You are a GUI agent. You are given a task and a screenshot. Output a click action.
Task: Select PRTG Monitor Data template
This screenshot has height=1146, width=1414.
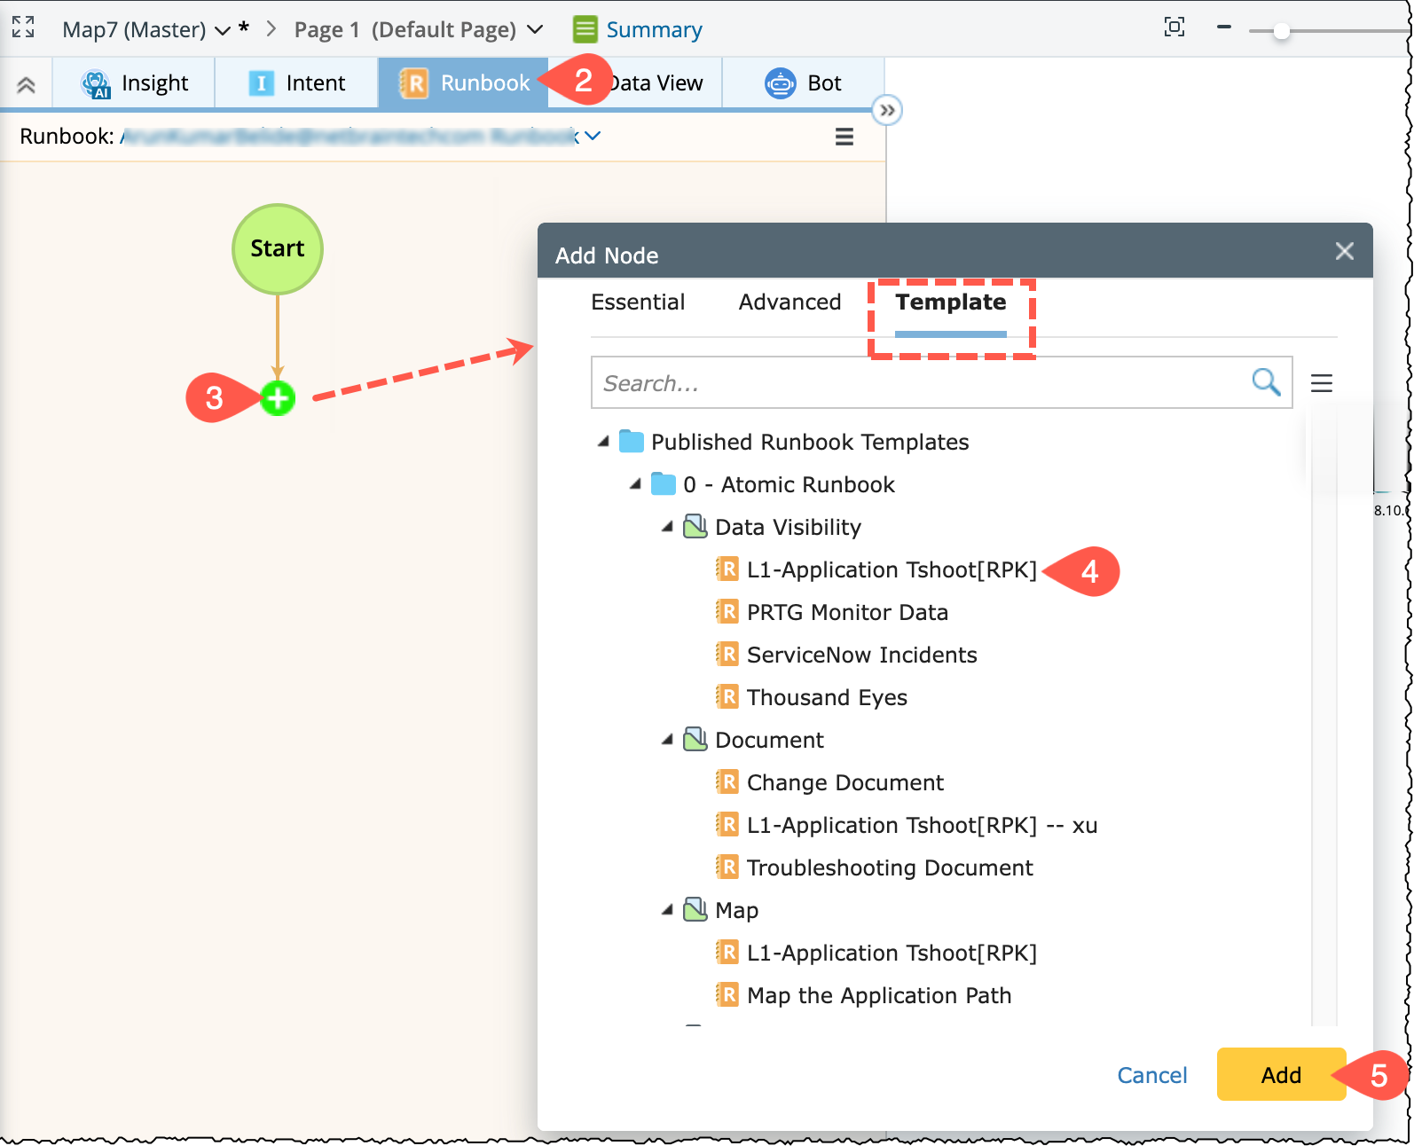[x=847, y=612]
